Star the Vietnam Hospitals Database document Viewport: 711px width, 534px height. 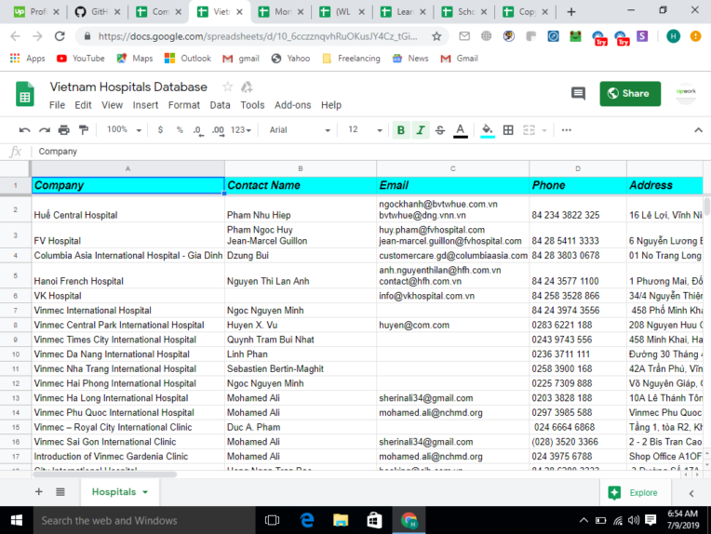pyautogui.click(x=228, y=87)
